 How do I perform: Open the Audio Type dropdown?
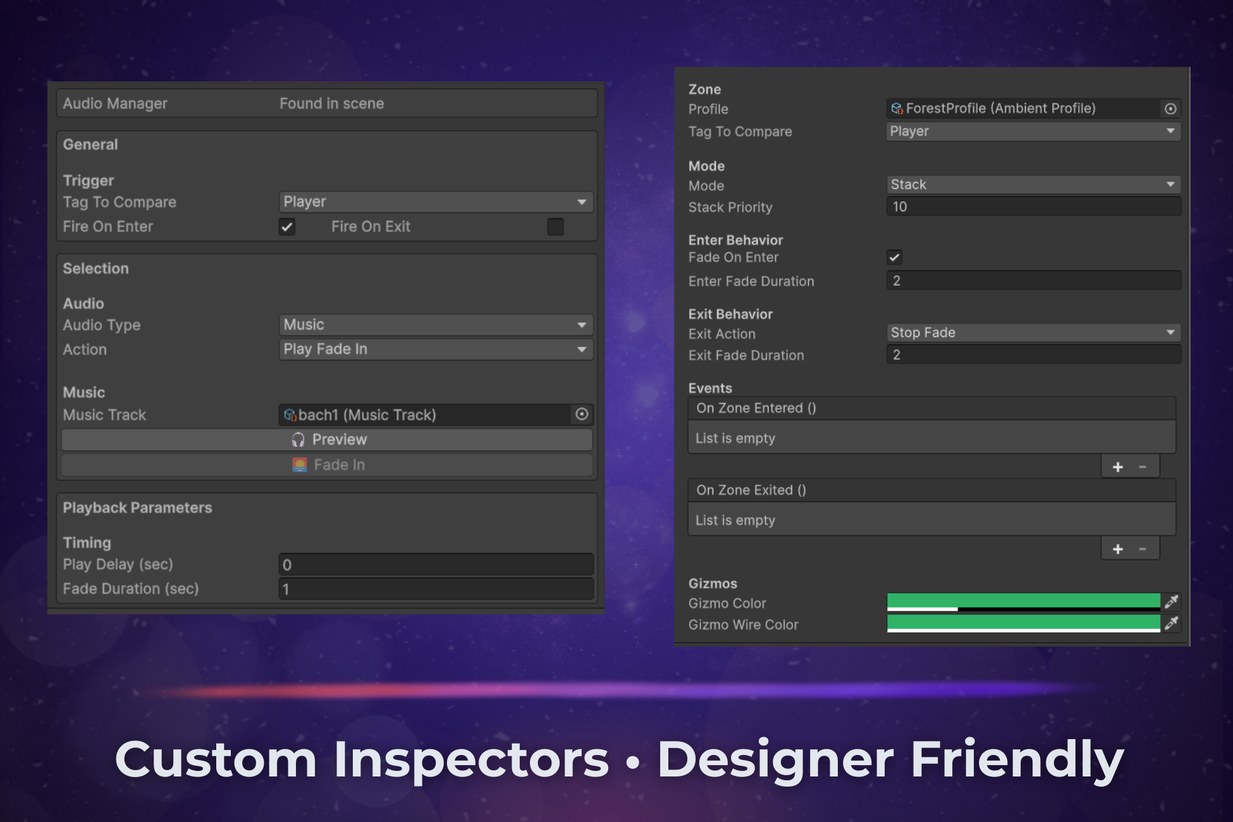click(x=436, y=325)
